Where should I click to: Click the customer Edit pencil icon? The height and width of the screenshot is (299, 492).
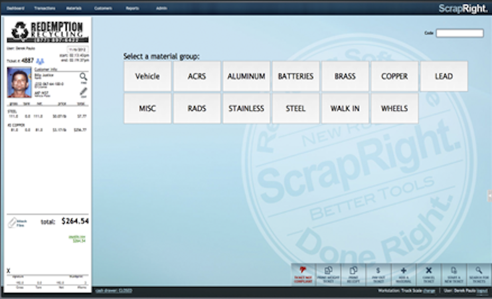click(83, 92)
